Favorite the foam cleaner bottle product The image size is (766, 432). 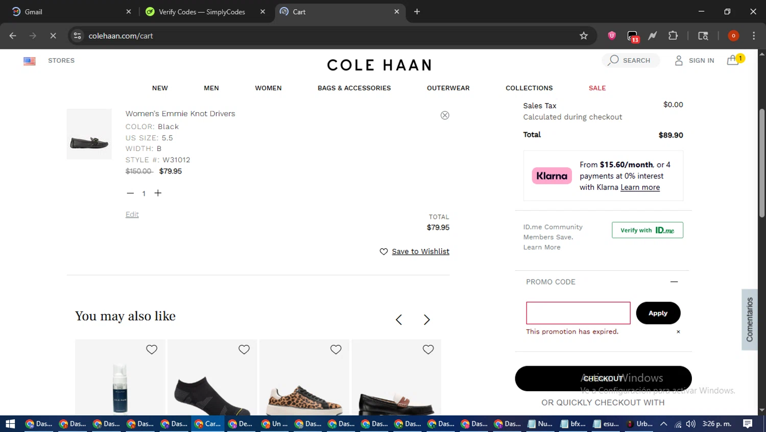(x=152, y=349)
